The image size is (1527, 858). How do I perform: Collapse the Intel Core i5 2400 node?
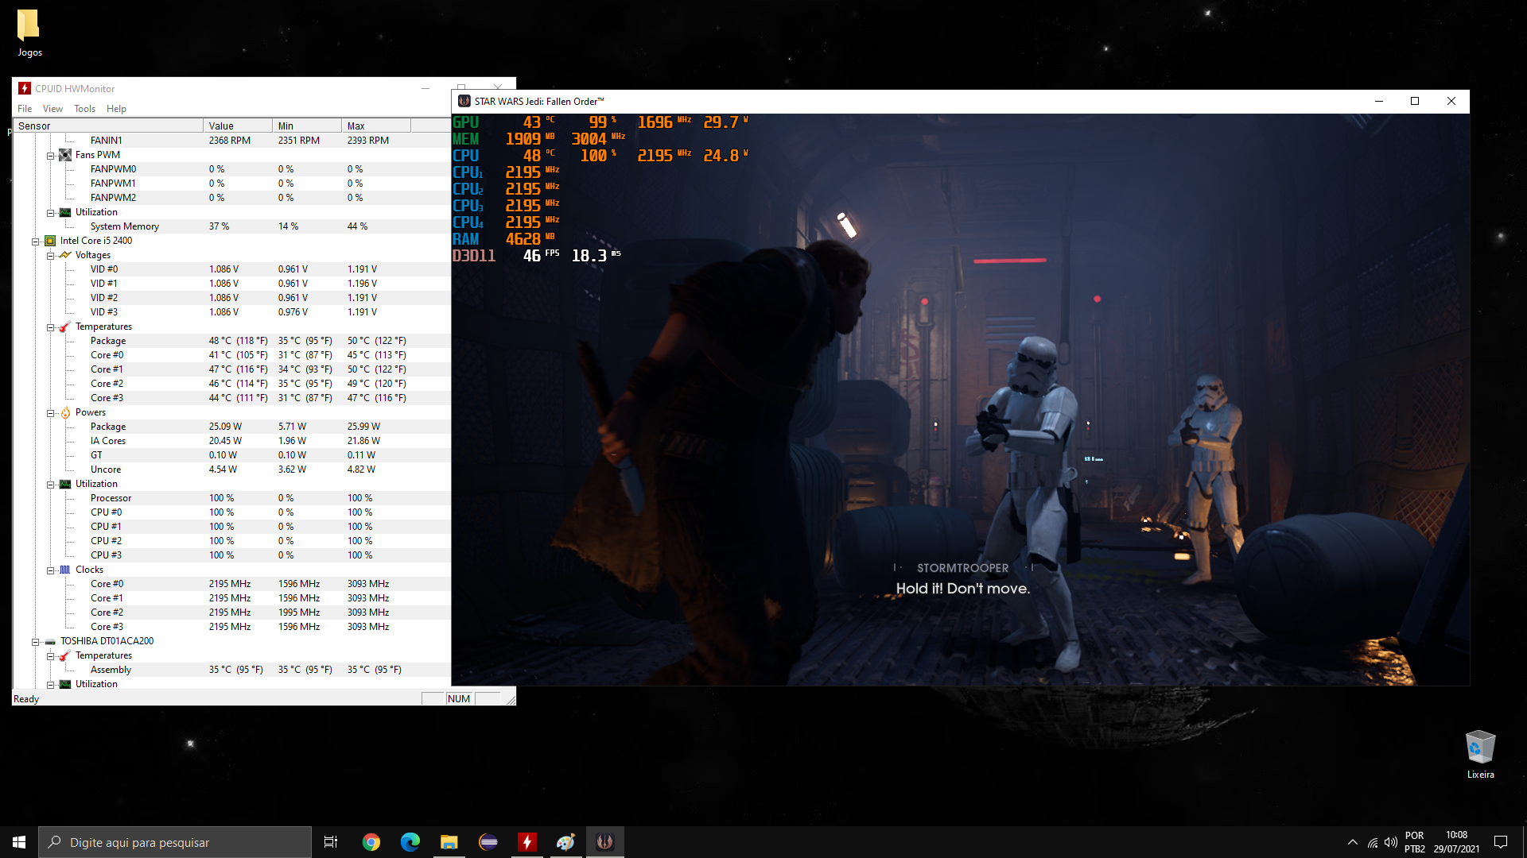tap(35, 242)
